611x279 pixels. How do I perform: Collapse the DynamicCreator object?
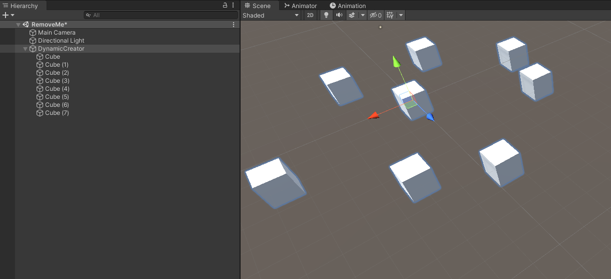pos(26,49)
